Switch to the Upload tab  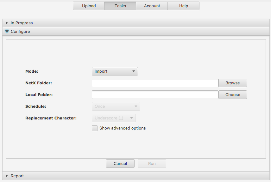point(89,6)
